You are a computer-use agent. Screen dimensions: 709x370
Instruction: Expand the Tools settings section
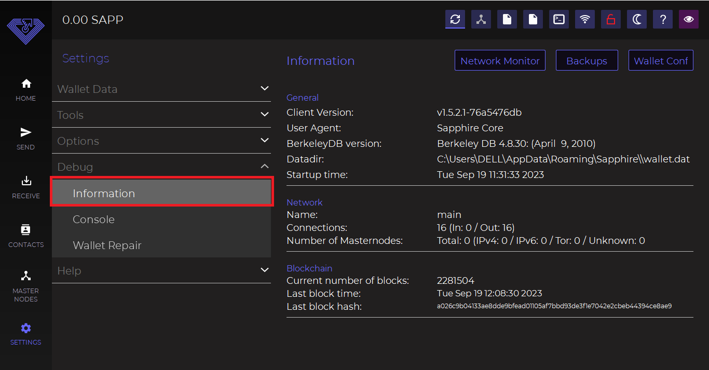[161, 115]
